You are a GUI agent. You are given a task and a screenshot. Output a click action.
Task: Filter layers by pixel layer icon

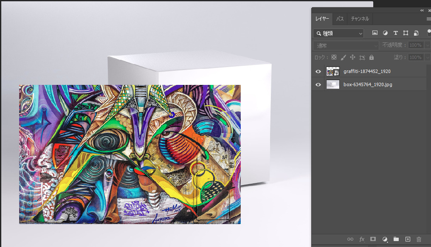375,33
